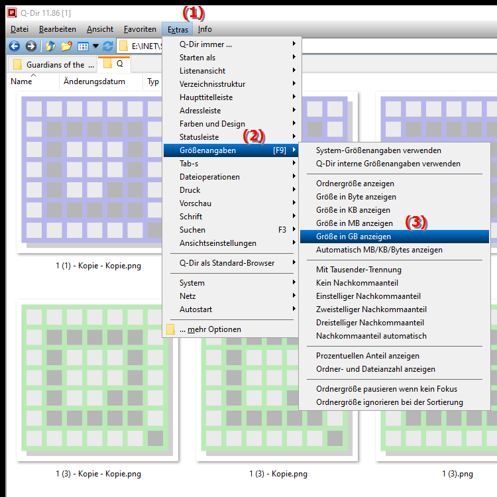Select Größe in GB anzeigen
497x497 pixels.
[x=394, y=237]
